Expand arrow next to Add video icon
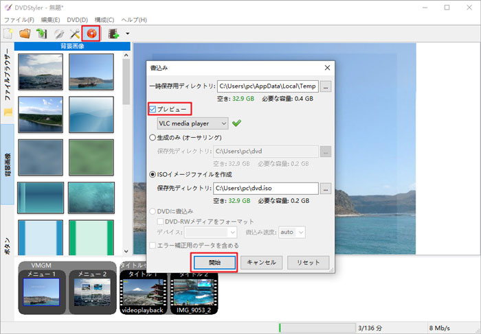 (128, 34)
